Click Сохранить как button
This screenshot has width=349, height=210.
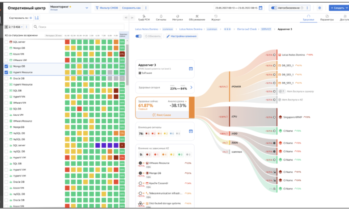(131, 8)
